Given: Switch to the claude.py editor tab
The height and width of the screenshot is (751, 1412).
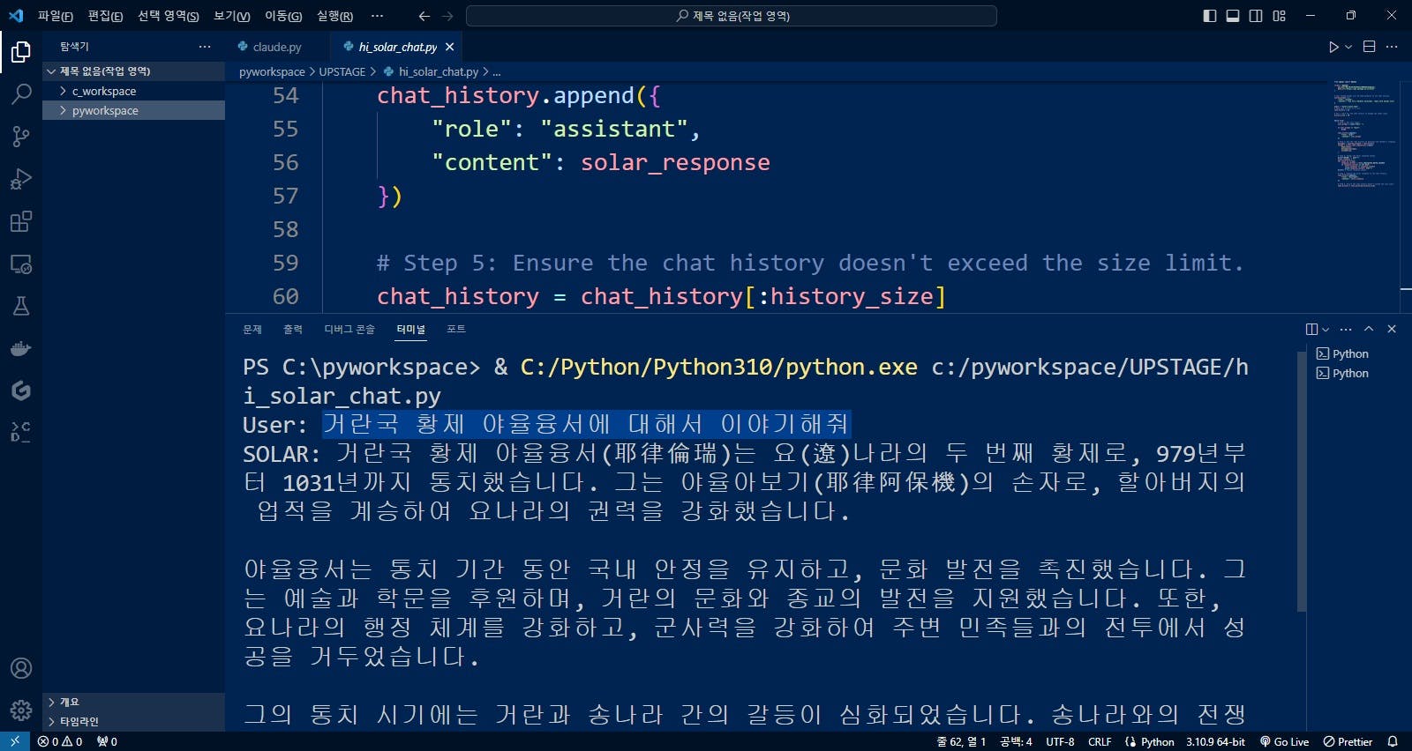Looking at the screenshot, I should pos(276,47).
